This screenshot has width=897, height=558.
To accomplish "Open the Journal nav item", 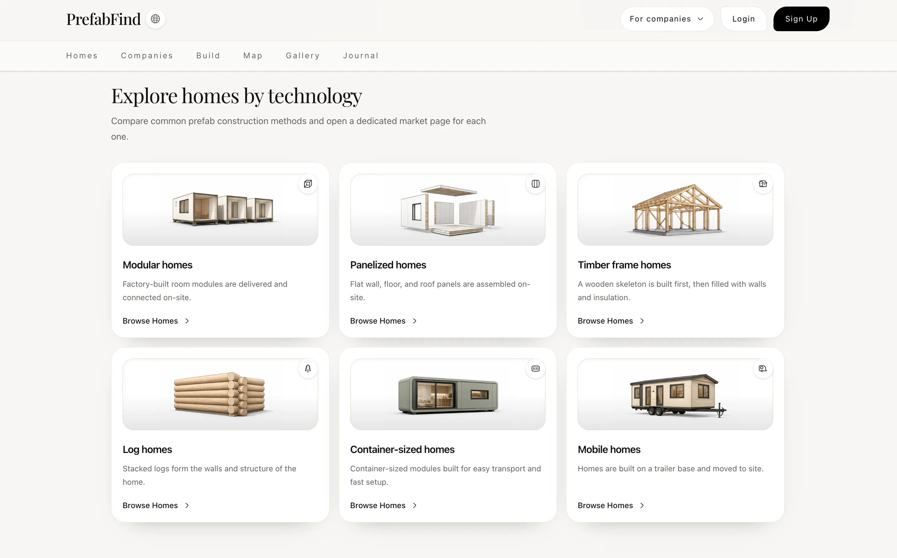I will [361, 56].
